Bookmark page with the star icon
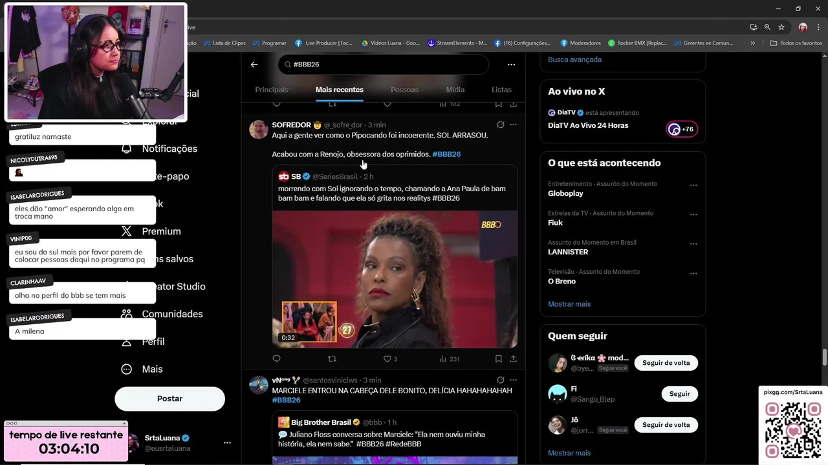This screenshot has height=465, width=828. [x=781, y=27]
